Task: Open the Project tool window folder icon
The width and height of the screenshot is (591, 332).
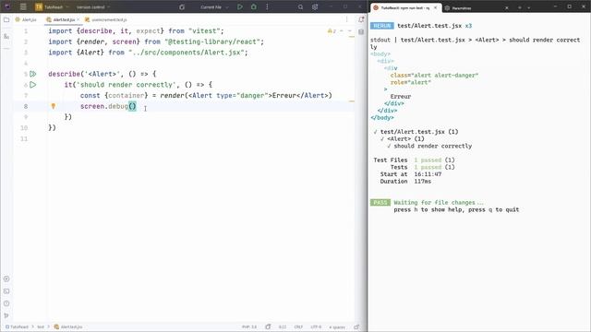Action: [x=6, y=19]
